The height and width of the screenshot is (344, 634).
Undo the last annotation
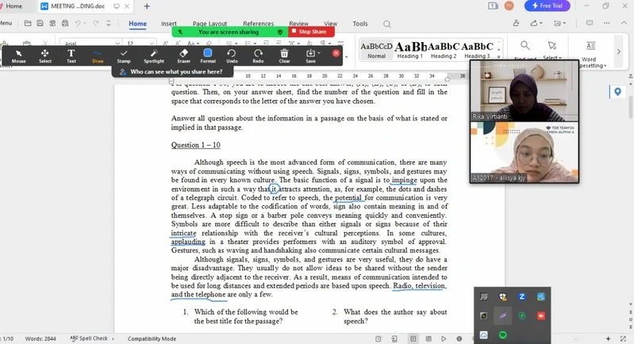232,55
